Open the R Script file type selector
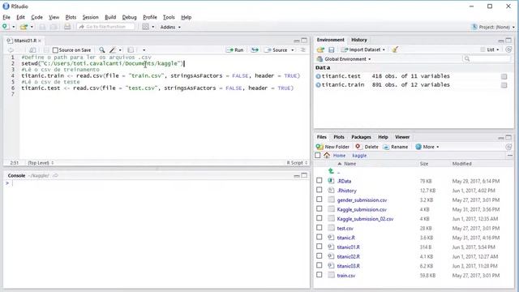Screen dimensions: 519x292 (297, 163)
